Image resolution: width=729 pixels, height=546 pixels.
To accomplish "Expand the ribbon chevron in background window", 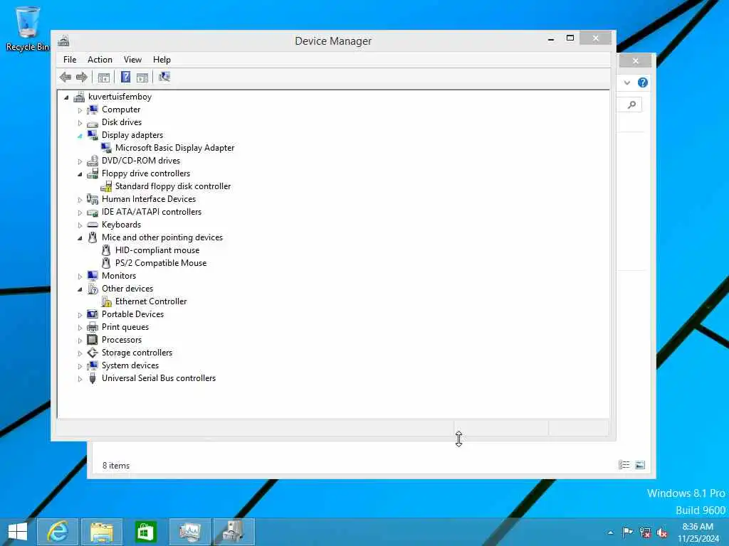I will tap(627, 82).
